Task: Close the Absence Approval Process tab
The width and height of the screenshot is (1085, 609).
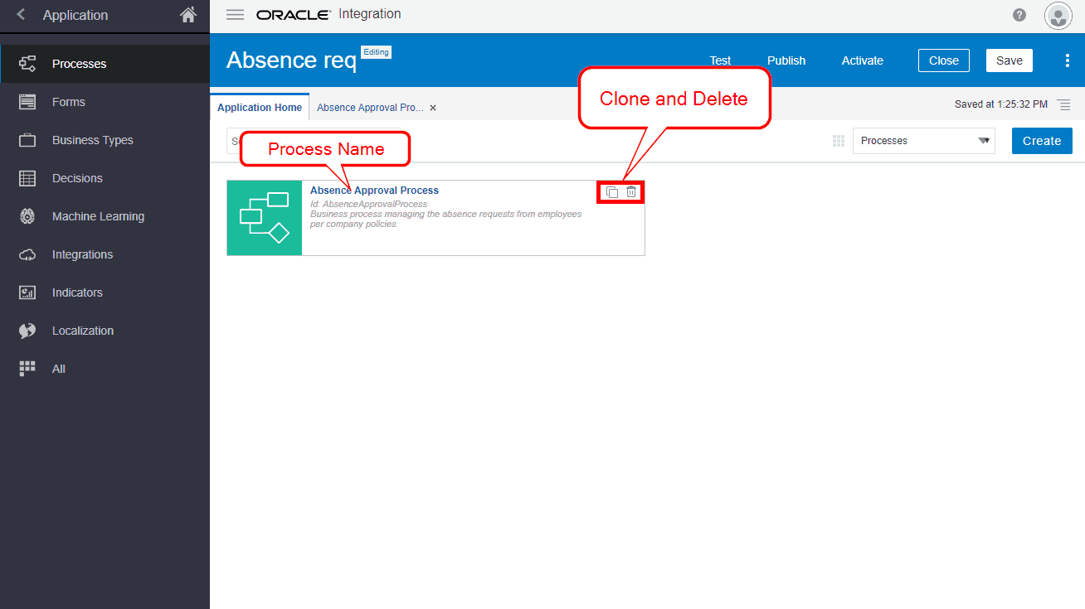Action: pyautogui.click(x=433, y=108)
